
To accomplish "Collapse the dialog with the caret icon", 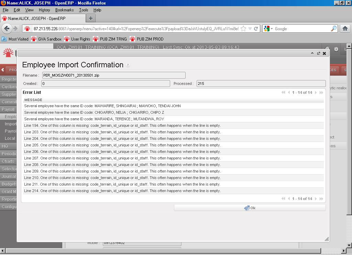I will tap(312, 53).
